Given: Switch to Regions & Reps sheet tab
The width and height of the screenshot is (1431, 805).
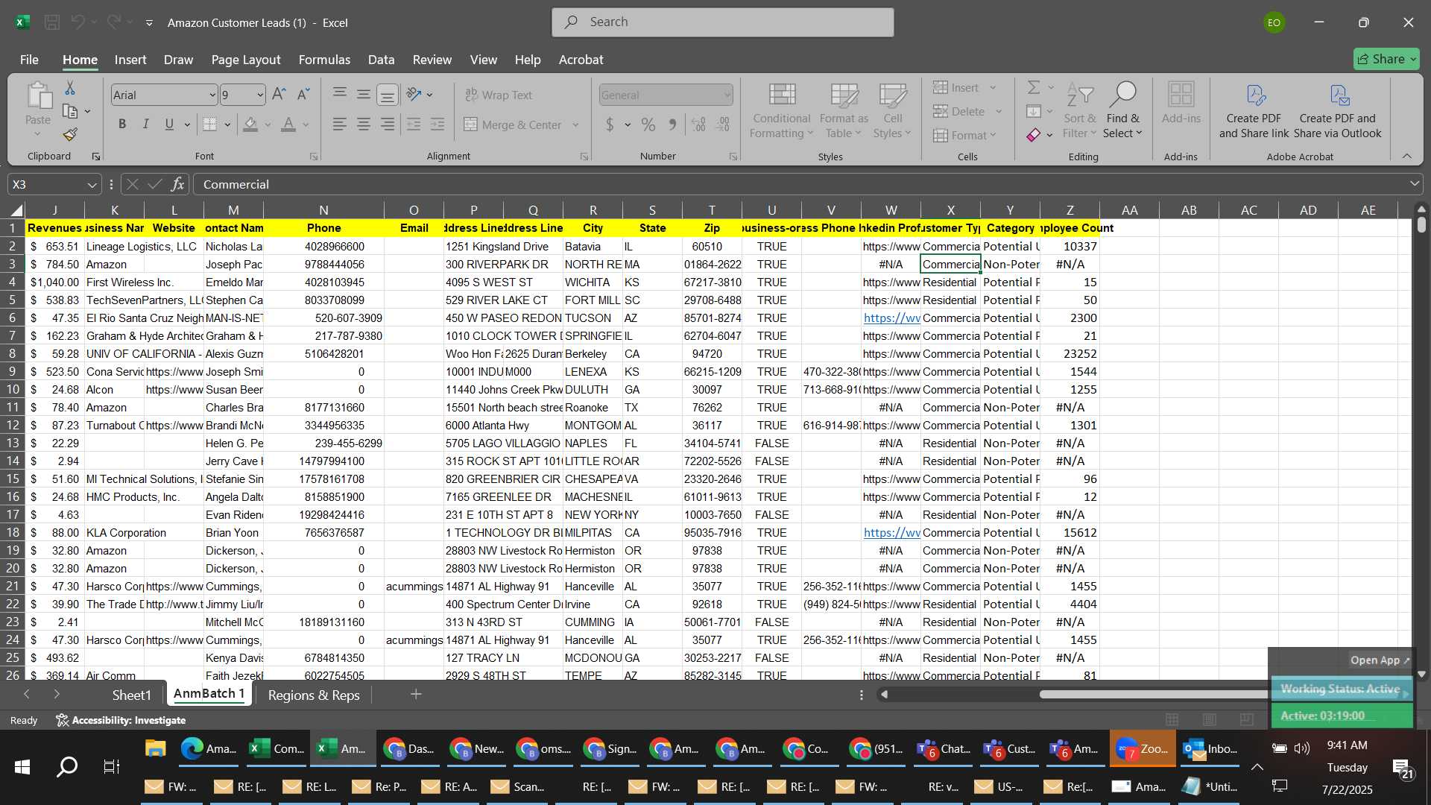Looking at the screenshot, I should coord(314,695).
